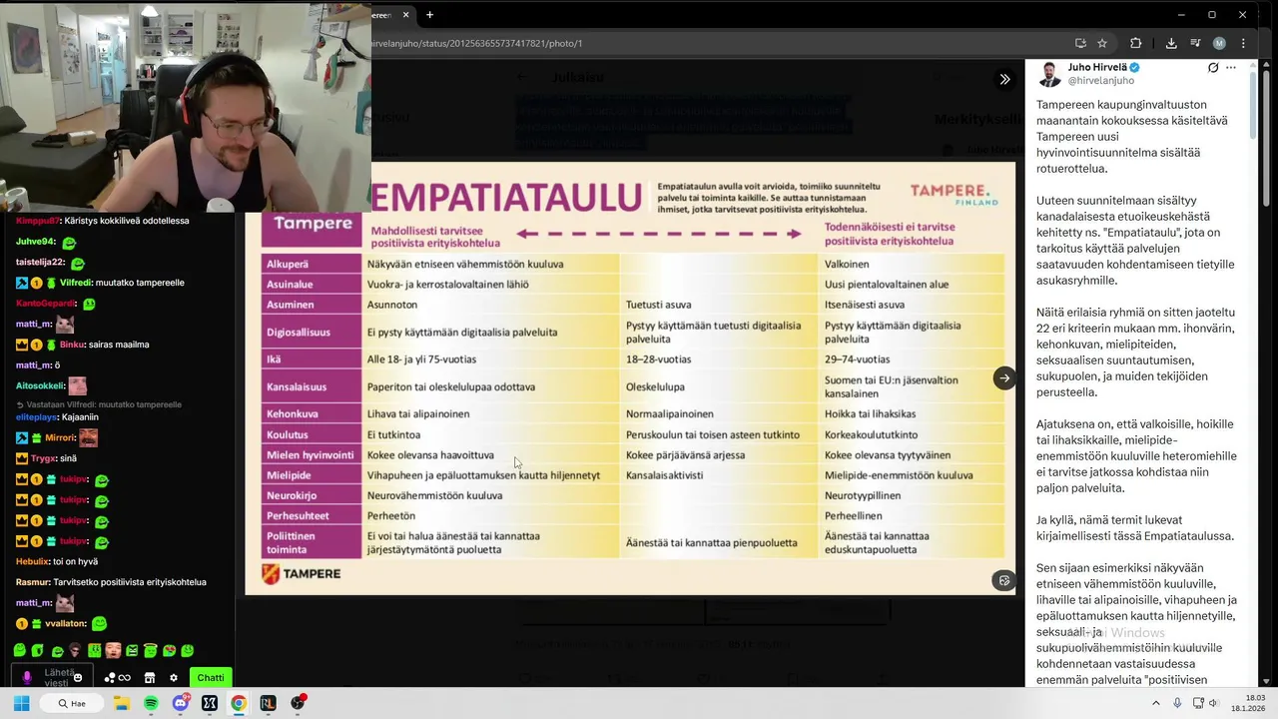Screen dimensions: 1278x719
Task: Open image description icon on photo corner
Action: pos(1004,580)
